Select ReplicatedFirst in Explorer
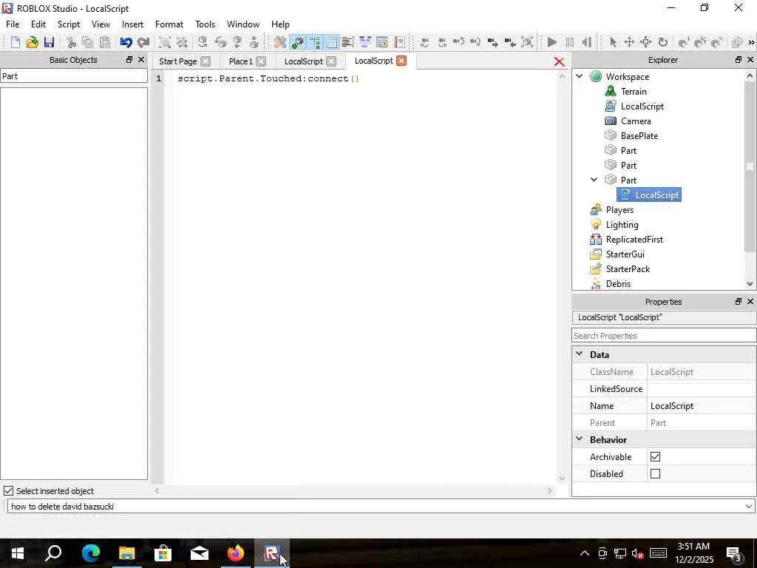This screenshot has height=568, width=757. click(634, 239)
